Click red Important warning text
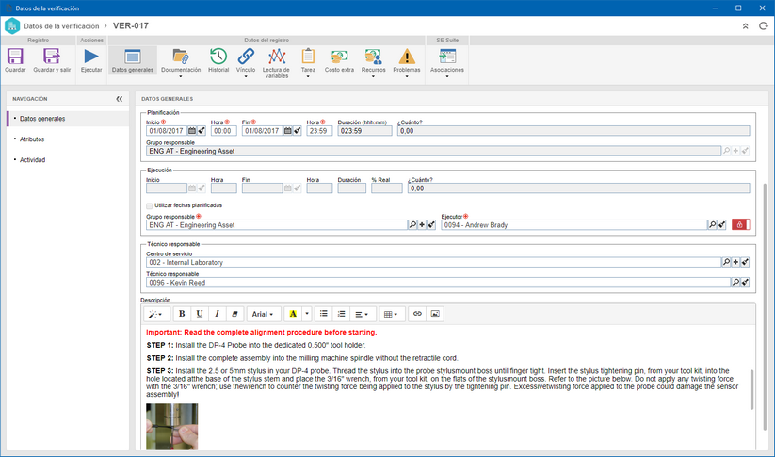 (262, 333)
